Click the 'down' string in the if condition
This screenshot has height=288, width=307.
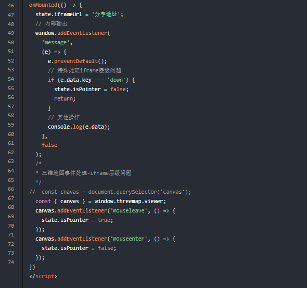point(117,80)
